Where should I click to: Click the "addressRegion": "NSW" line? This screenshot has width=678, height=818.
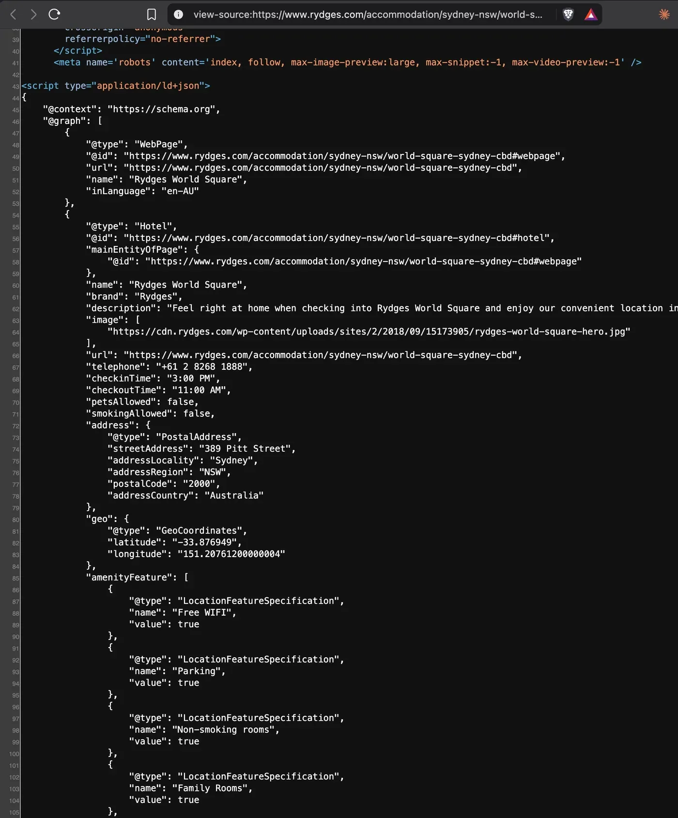(169, 472)
